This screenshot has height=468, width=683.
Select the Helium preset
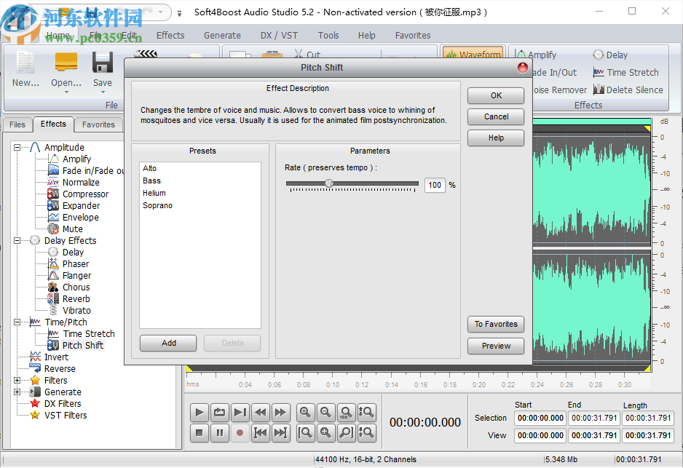[154, 193]
